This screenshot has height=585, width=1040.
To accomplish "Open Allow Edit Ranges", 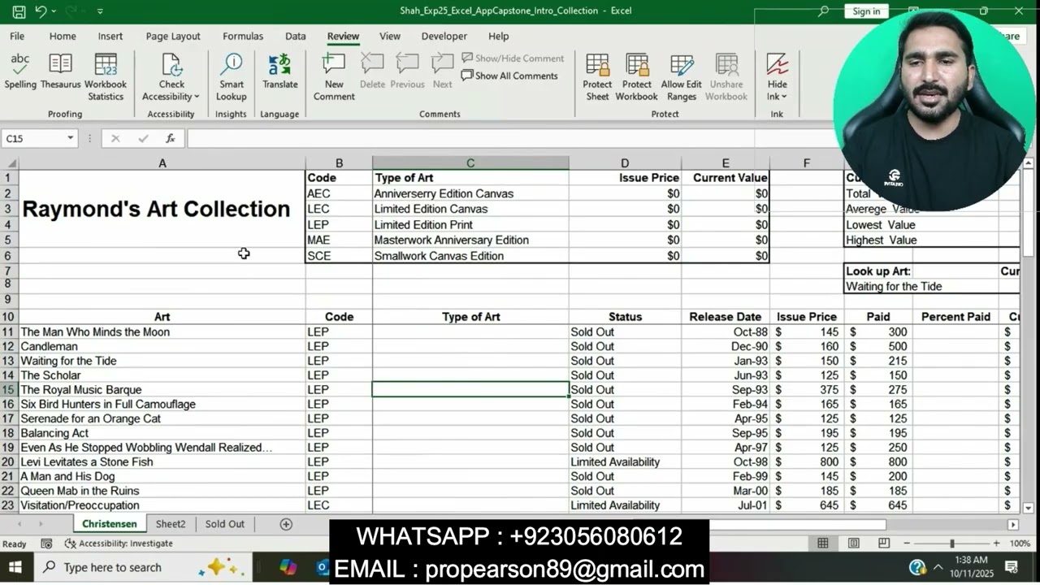I will pyautogui.click(x=682, y=76).
